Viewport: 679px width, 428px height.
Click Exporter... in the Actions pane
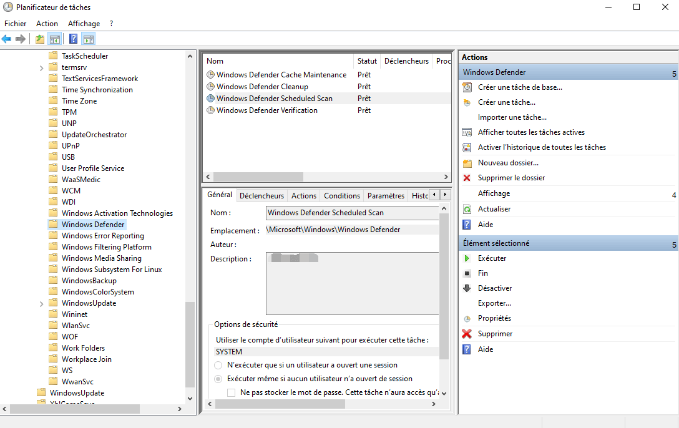coord(494,303)
